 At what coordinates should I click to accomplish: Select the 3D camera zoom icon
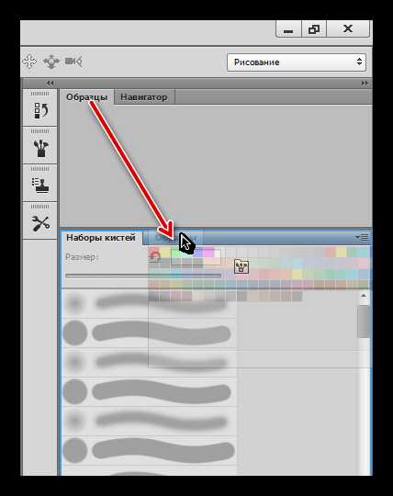[x=73, y=62]
